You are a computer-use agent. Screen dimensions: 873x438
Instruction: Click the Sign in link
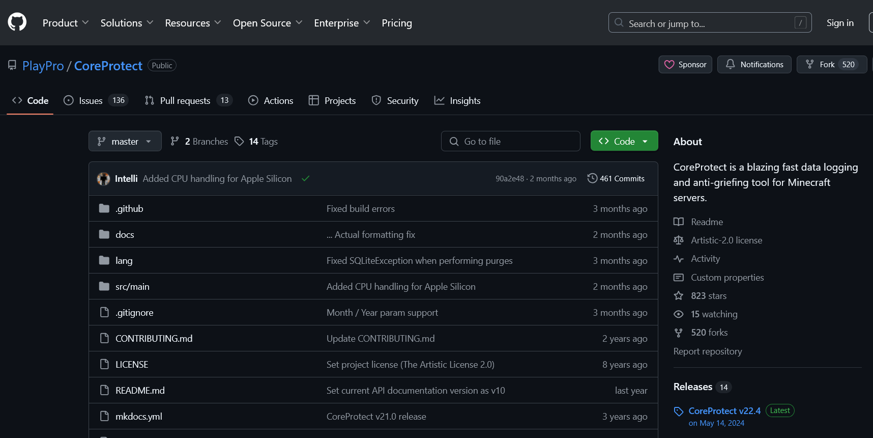pyautogui.click(x=840, y=23)
